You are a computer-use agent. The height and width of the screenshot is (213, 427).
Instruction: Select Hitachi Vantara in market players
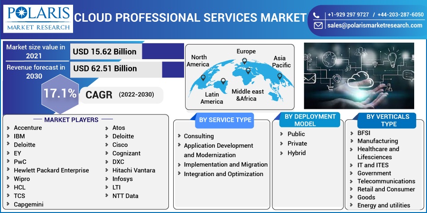pos(134,170)
